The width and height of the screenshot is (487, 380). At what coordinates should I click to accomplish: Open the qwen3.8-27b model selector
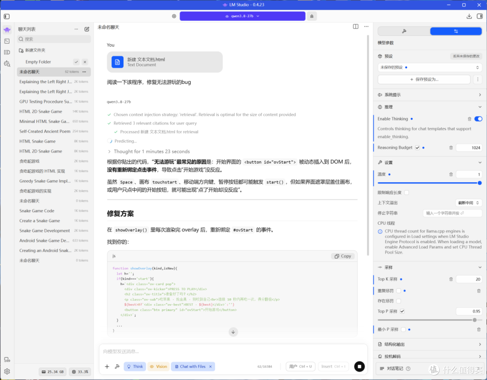click(242, 16)
